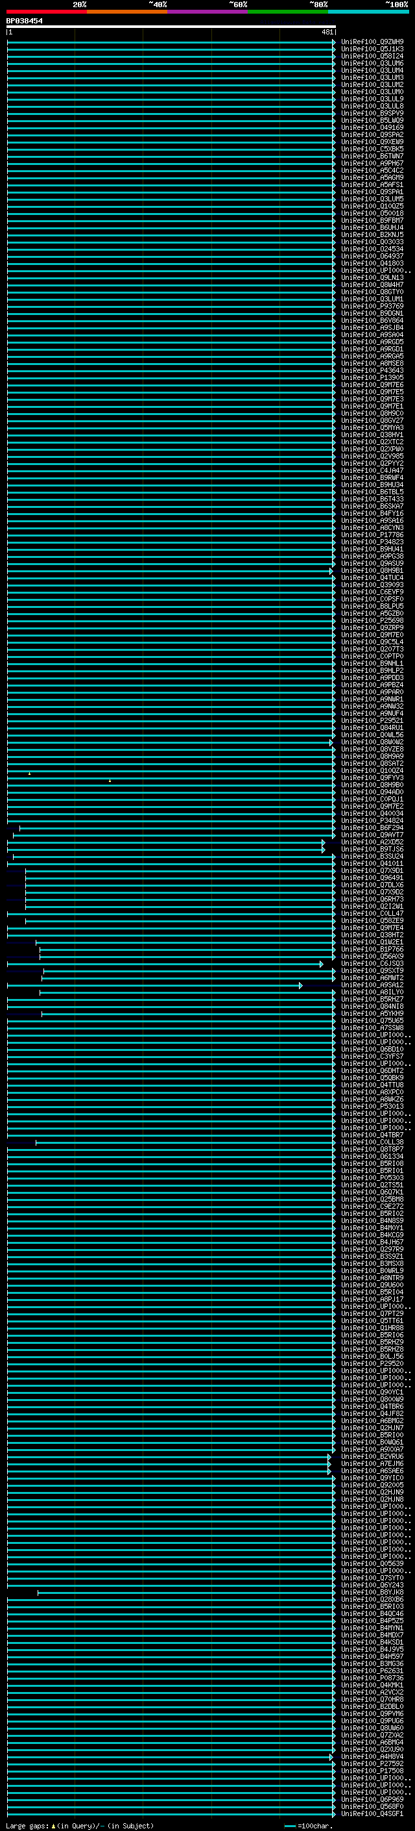Select hit label UniRef100_Q58I24
Viewport: 415px width, 1831px height.
pyautogui.click(x=372, y=56)
